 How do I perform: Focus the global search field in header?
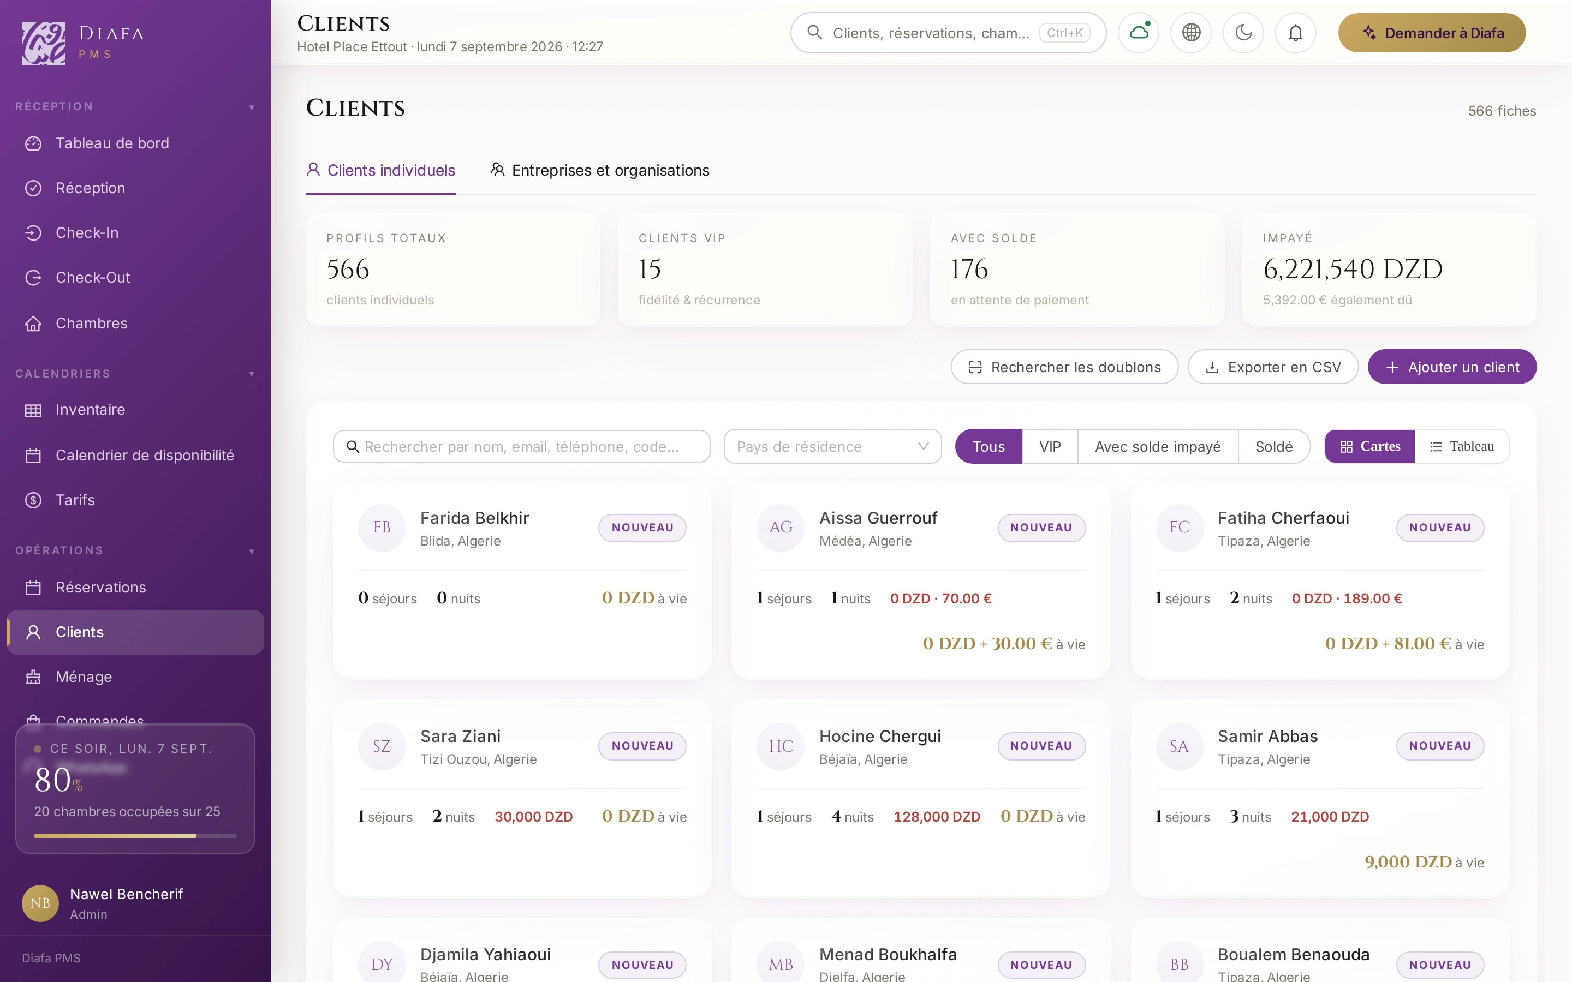(949, 33)
